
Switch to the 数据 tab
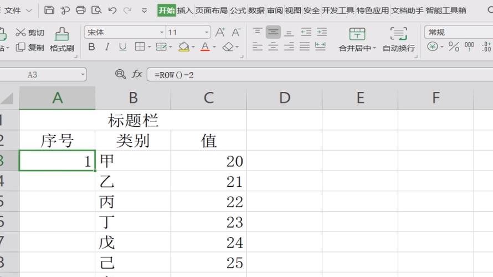tap(256, 11)
